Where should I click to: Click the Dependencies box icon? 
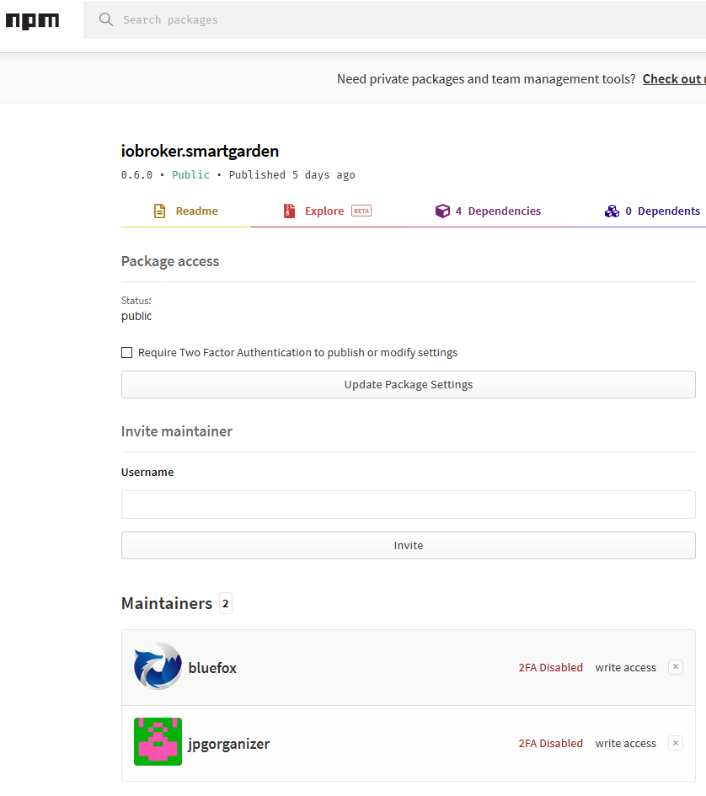(x=442, y=211)
